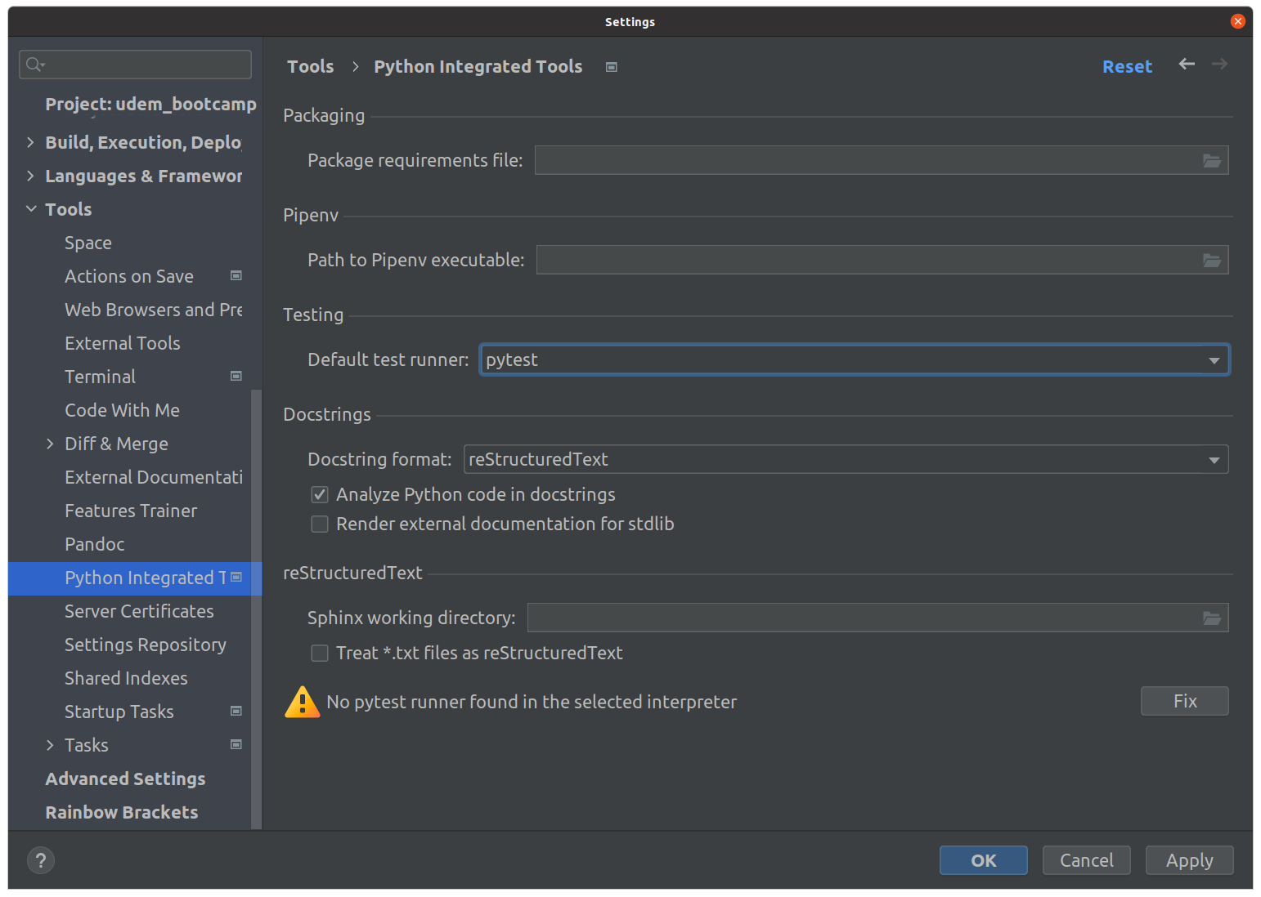The height and width of the screenshot is (897, 1261).
Task: Expand Build, Execution, Deployment section
Action: (x=30, y=143)
